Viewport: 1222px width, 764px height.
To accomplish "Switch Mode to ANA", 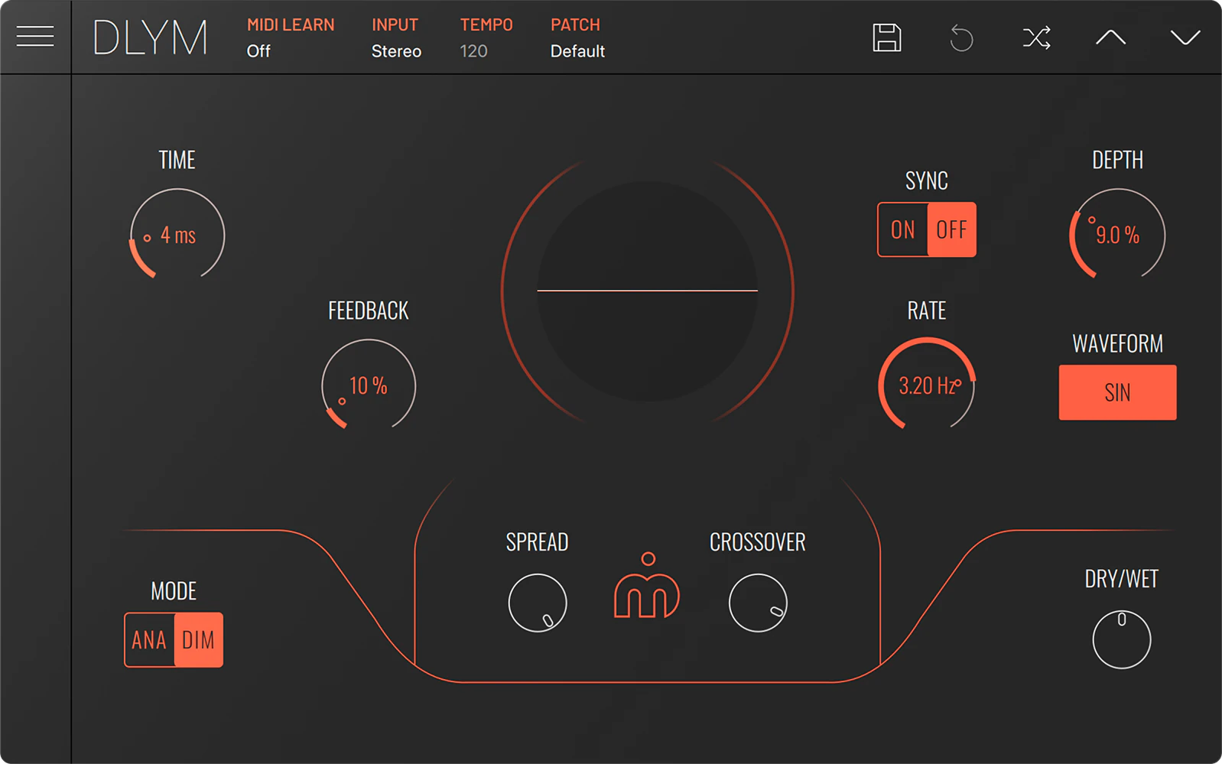I will tap(149, 640).
